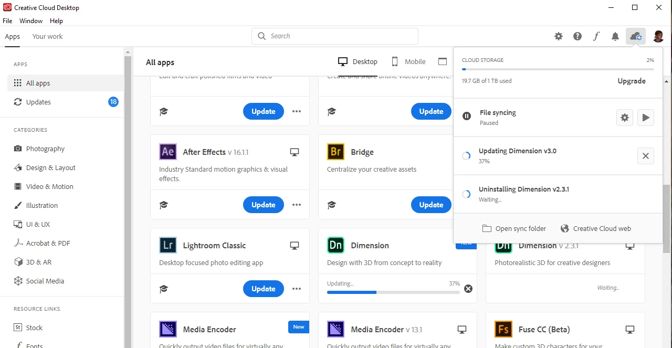Click the Lightroom Classic app icon
The image size is (672, 348).
[x=168, y=245]
